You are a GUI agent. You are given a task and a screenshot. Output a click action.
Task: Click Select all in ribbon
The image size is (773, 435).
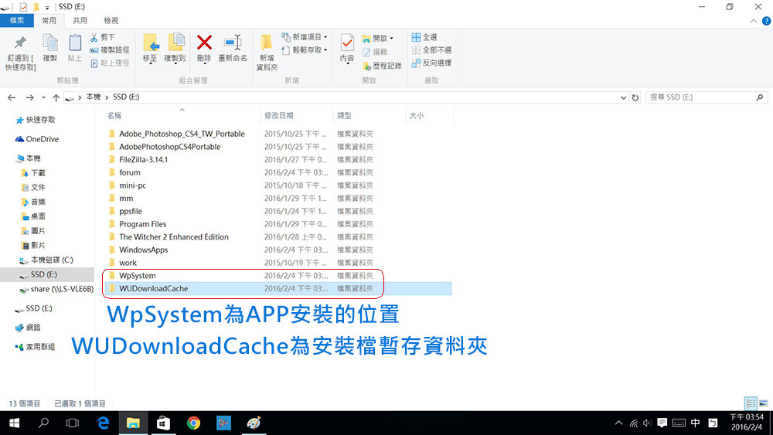pos(424,37)
